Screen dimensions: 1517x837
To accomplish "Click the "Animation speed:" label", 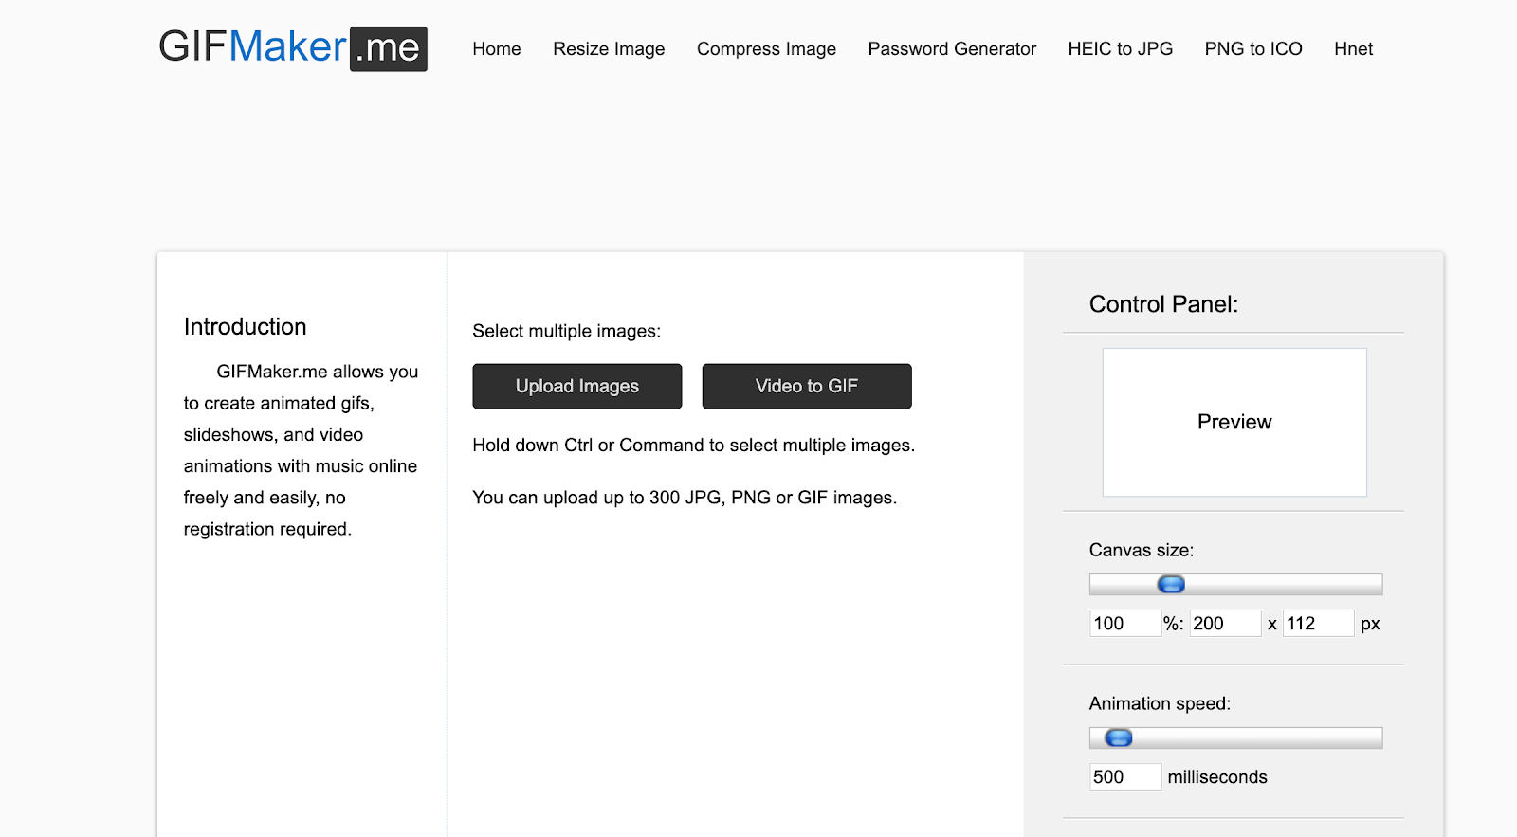I will point(1160,704).
